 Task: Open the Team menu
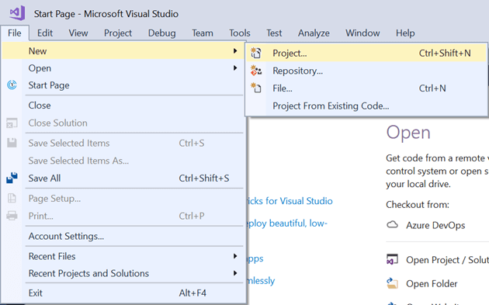tap(203, 33)
